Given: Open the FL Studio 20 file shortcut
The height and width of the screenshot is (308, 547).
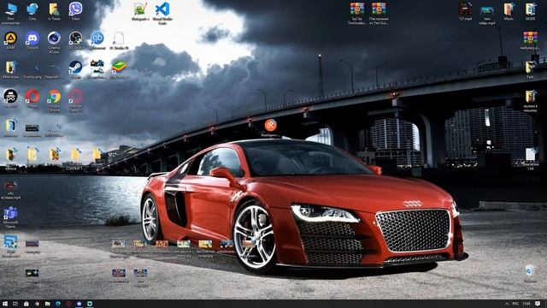Looking at the screenshot, I should (x=119, y=38).
